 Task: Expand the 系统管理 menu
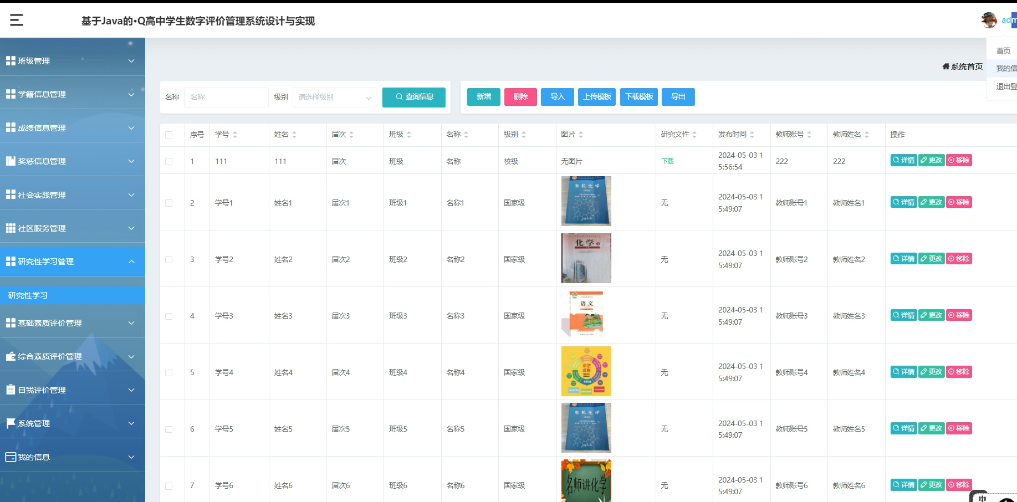73,423
